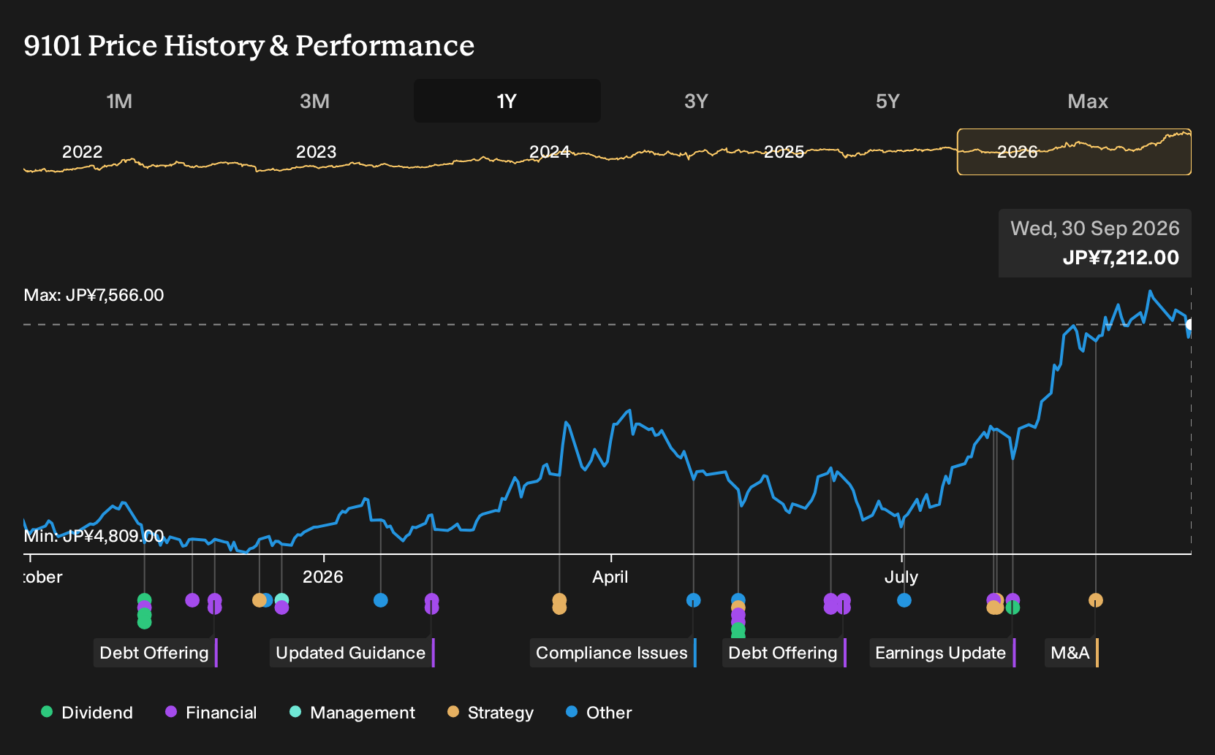1215x755 pixels.
Task: Toggle Management events in legend
Action: click(352, 713)
